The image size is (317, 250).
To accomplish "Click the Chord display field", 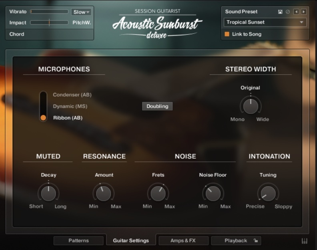I will point(50,34).
